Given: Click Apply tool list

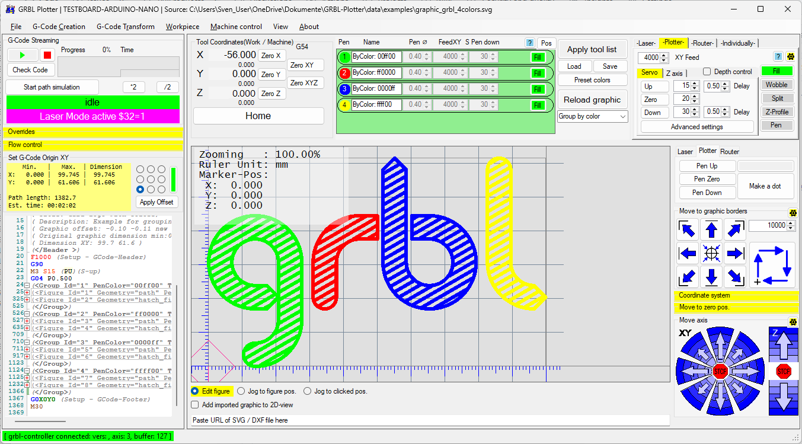Looking at the screenshot, I should point(592,49).
